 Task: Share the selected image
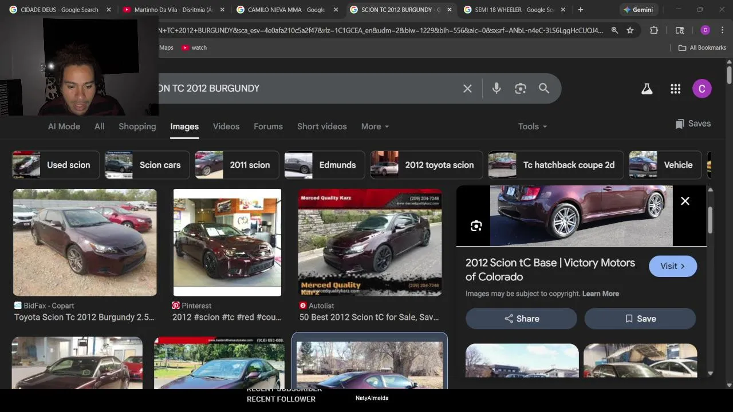[x=521, y=319]
